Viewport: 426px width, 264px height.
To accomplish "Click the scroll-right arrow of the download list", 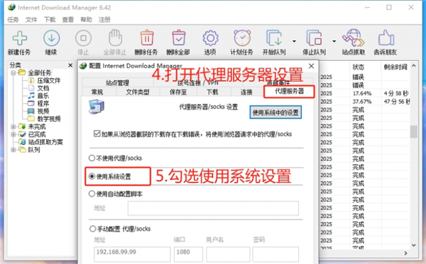I will pos(405,253).
